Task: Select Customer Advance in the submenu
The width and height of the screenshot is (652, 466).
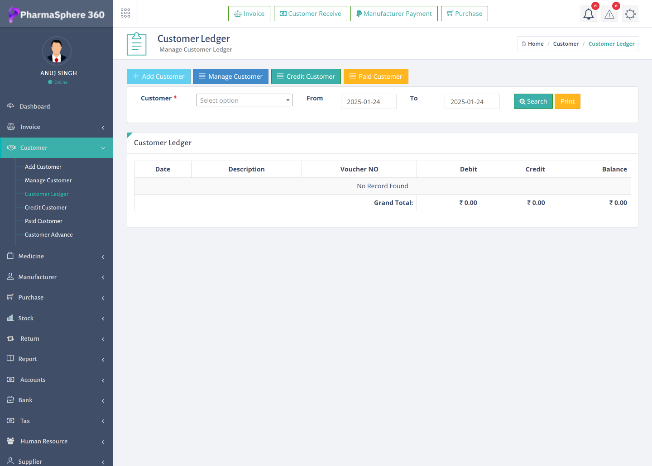Action: [x=48, y=235]
